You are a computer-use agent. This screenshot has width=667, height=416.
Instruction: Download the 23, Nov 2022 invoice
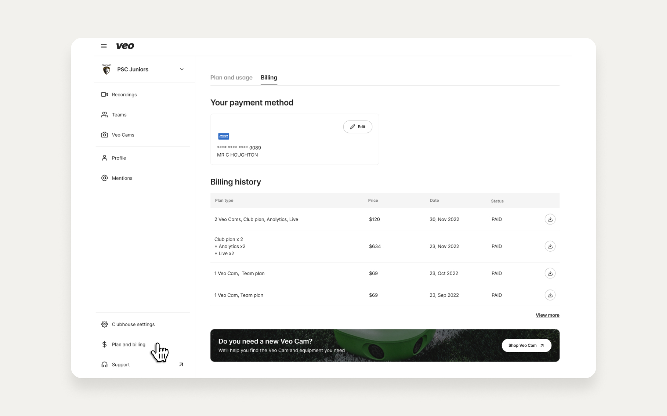tap(550, 246)
